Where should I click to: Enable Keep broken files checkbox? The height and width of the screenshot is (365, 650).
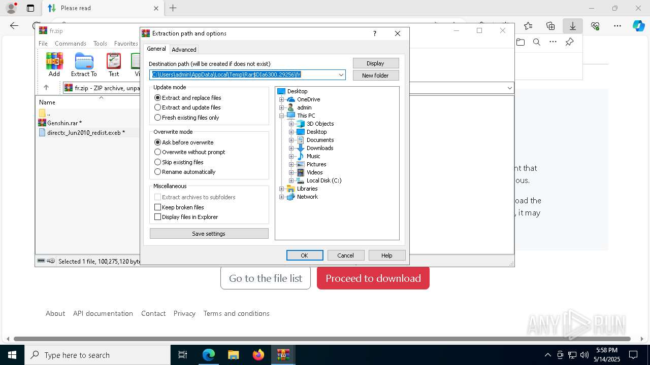pos(157,207)
